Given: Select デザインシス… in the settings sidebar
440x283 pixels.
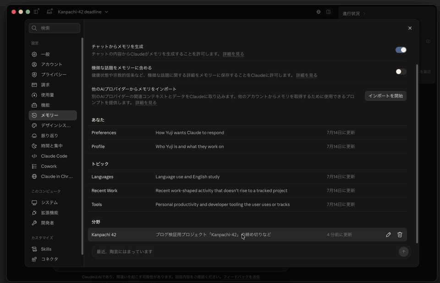Looking at the screenshot, I should (52, 126).
